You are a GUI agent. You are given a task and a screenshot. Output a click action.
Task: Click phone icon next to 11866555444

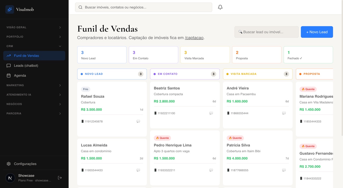(x=228, y=113)
